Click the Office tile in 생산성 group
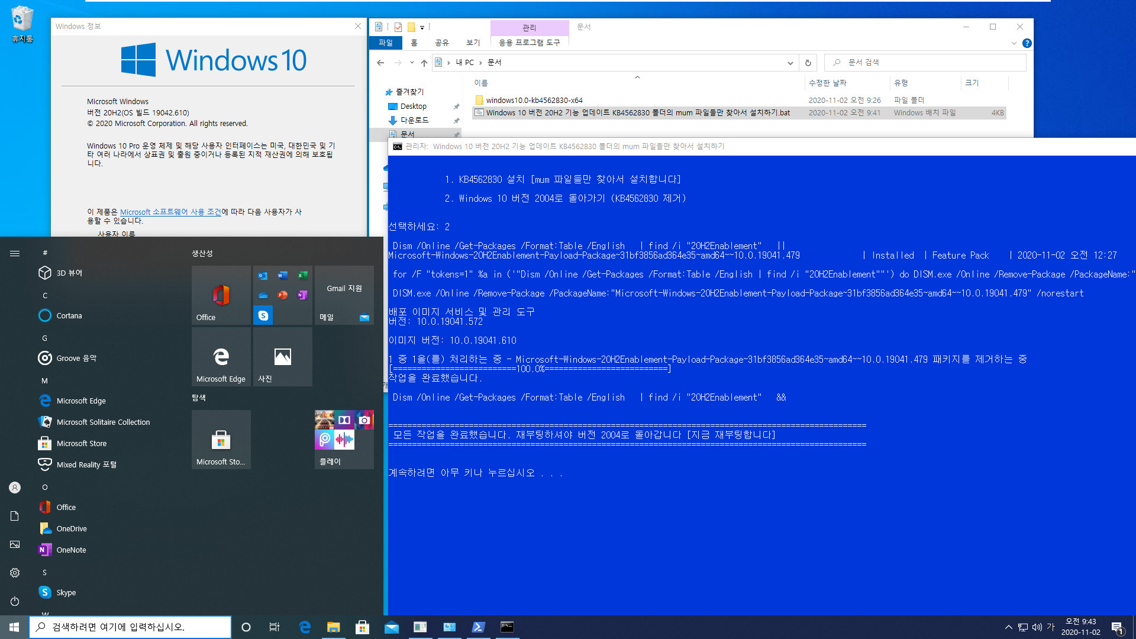The image size is (1136, 639). tap(221, 295)
